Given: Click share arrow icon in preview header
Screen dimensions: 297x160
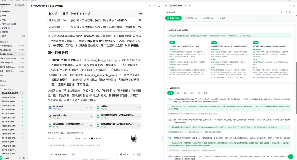Looking at the screenshot, I should tap(290, 12).
